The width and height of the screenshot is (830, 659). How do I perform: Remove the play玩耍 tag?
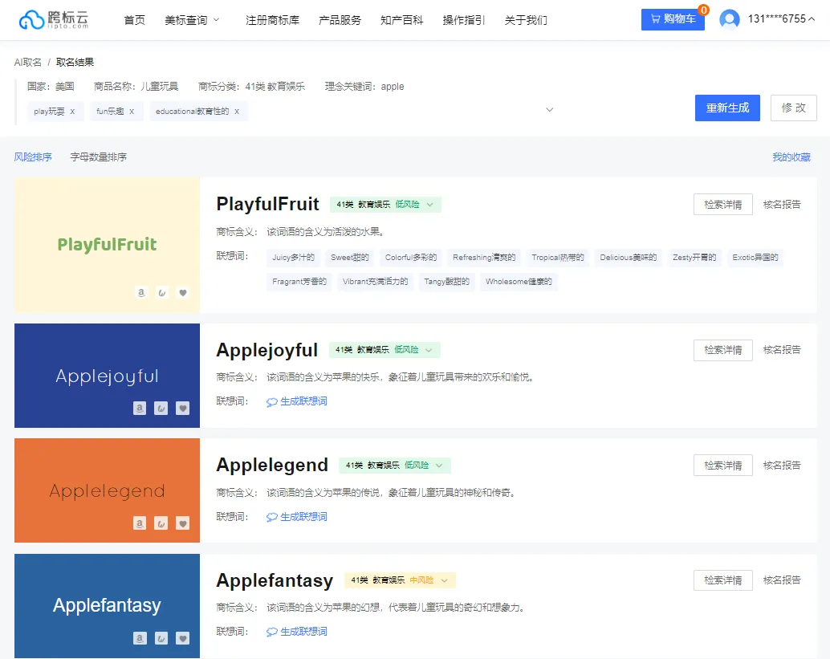72,112
